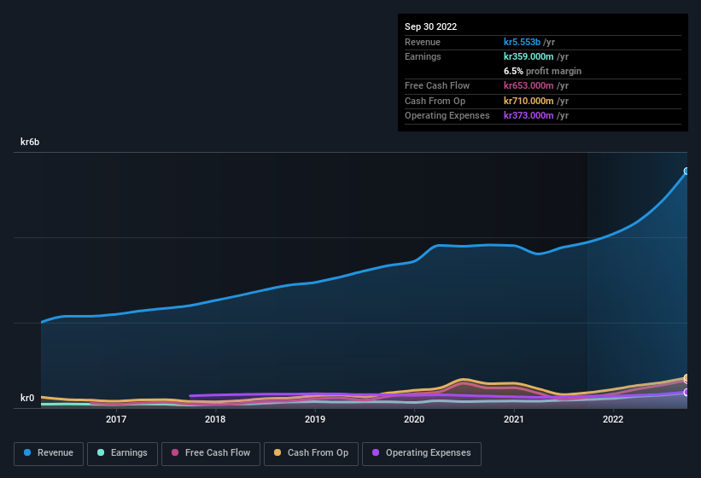The height and width of the screenshot is (478, 701).
Task: Click the Free Cash Flow label in tooltip
Action: 437,85
